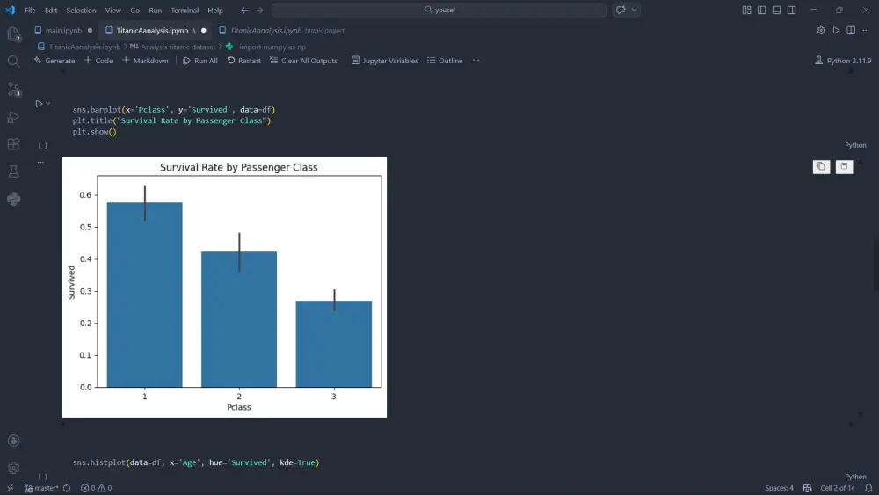Screen dimensions: 879x495
Task: Expand the Copilot dropdown chevron
Action: point(634,10)
